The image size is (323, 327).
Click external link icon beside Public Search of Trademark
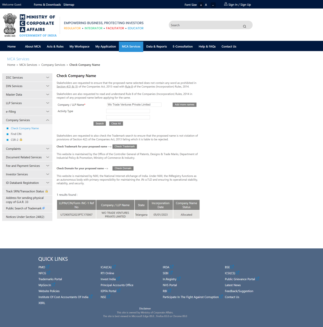point(44,208)
